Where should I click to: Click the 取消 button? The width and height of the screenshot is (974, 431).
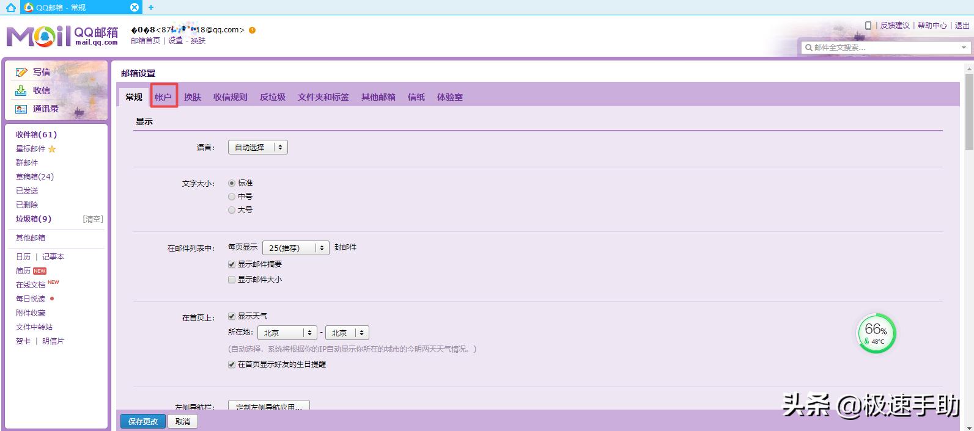coord(183,421)
